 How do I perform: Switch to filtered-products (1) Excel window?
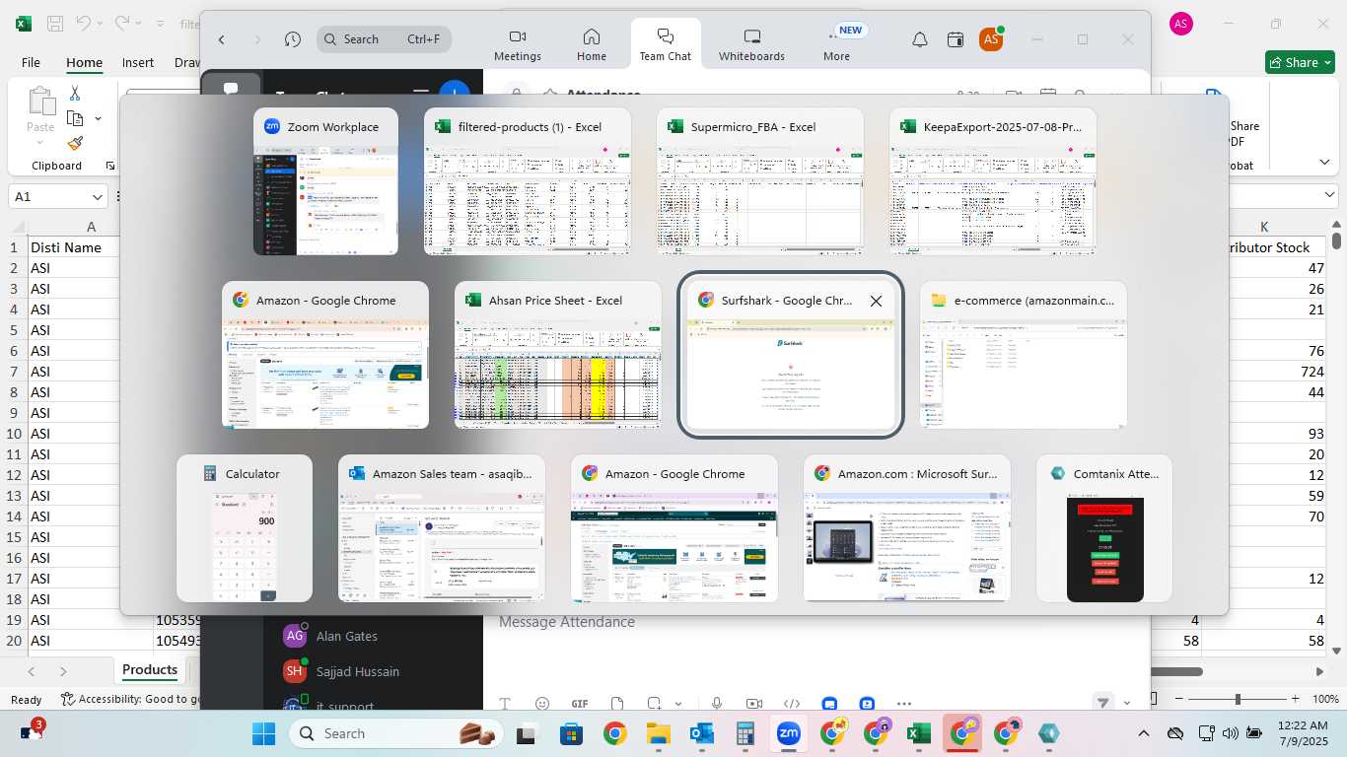pos(528,181)
